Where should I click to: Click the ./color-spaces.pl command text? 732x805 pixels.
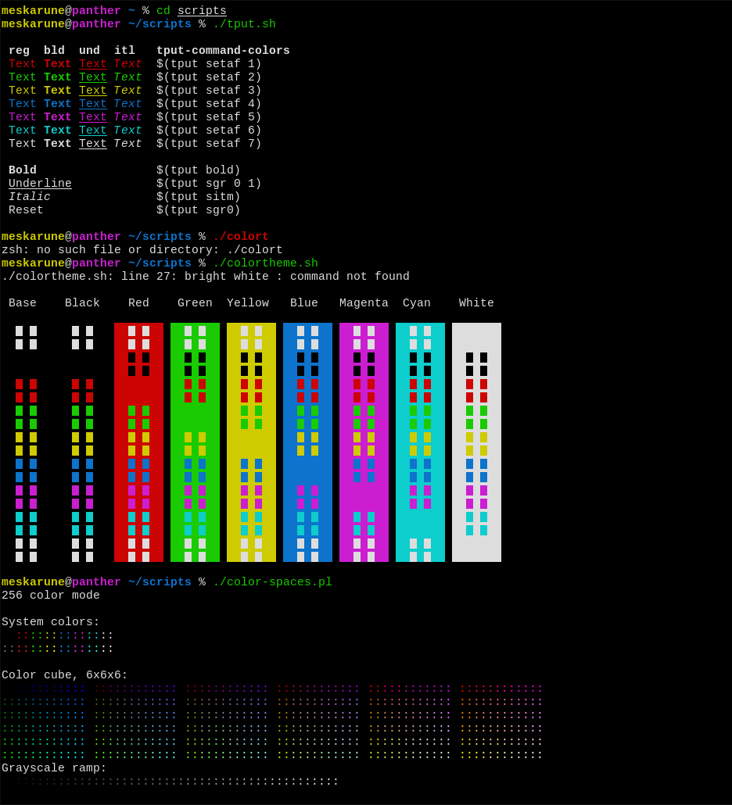point(272,581)
